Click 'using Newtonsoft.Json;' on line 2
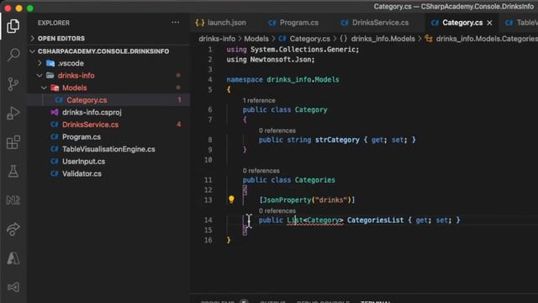Image resolution: width=538 pixels, height=303 pixels. pos(271,60)
